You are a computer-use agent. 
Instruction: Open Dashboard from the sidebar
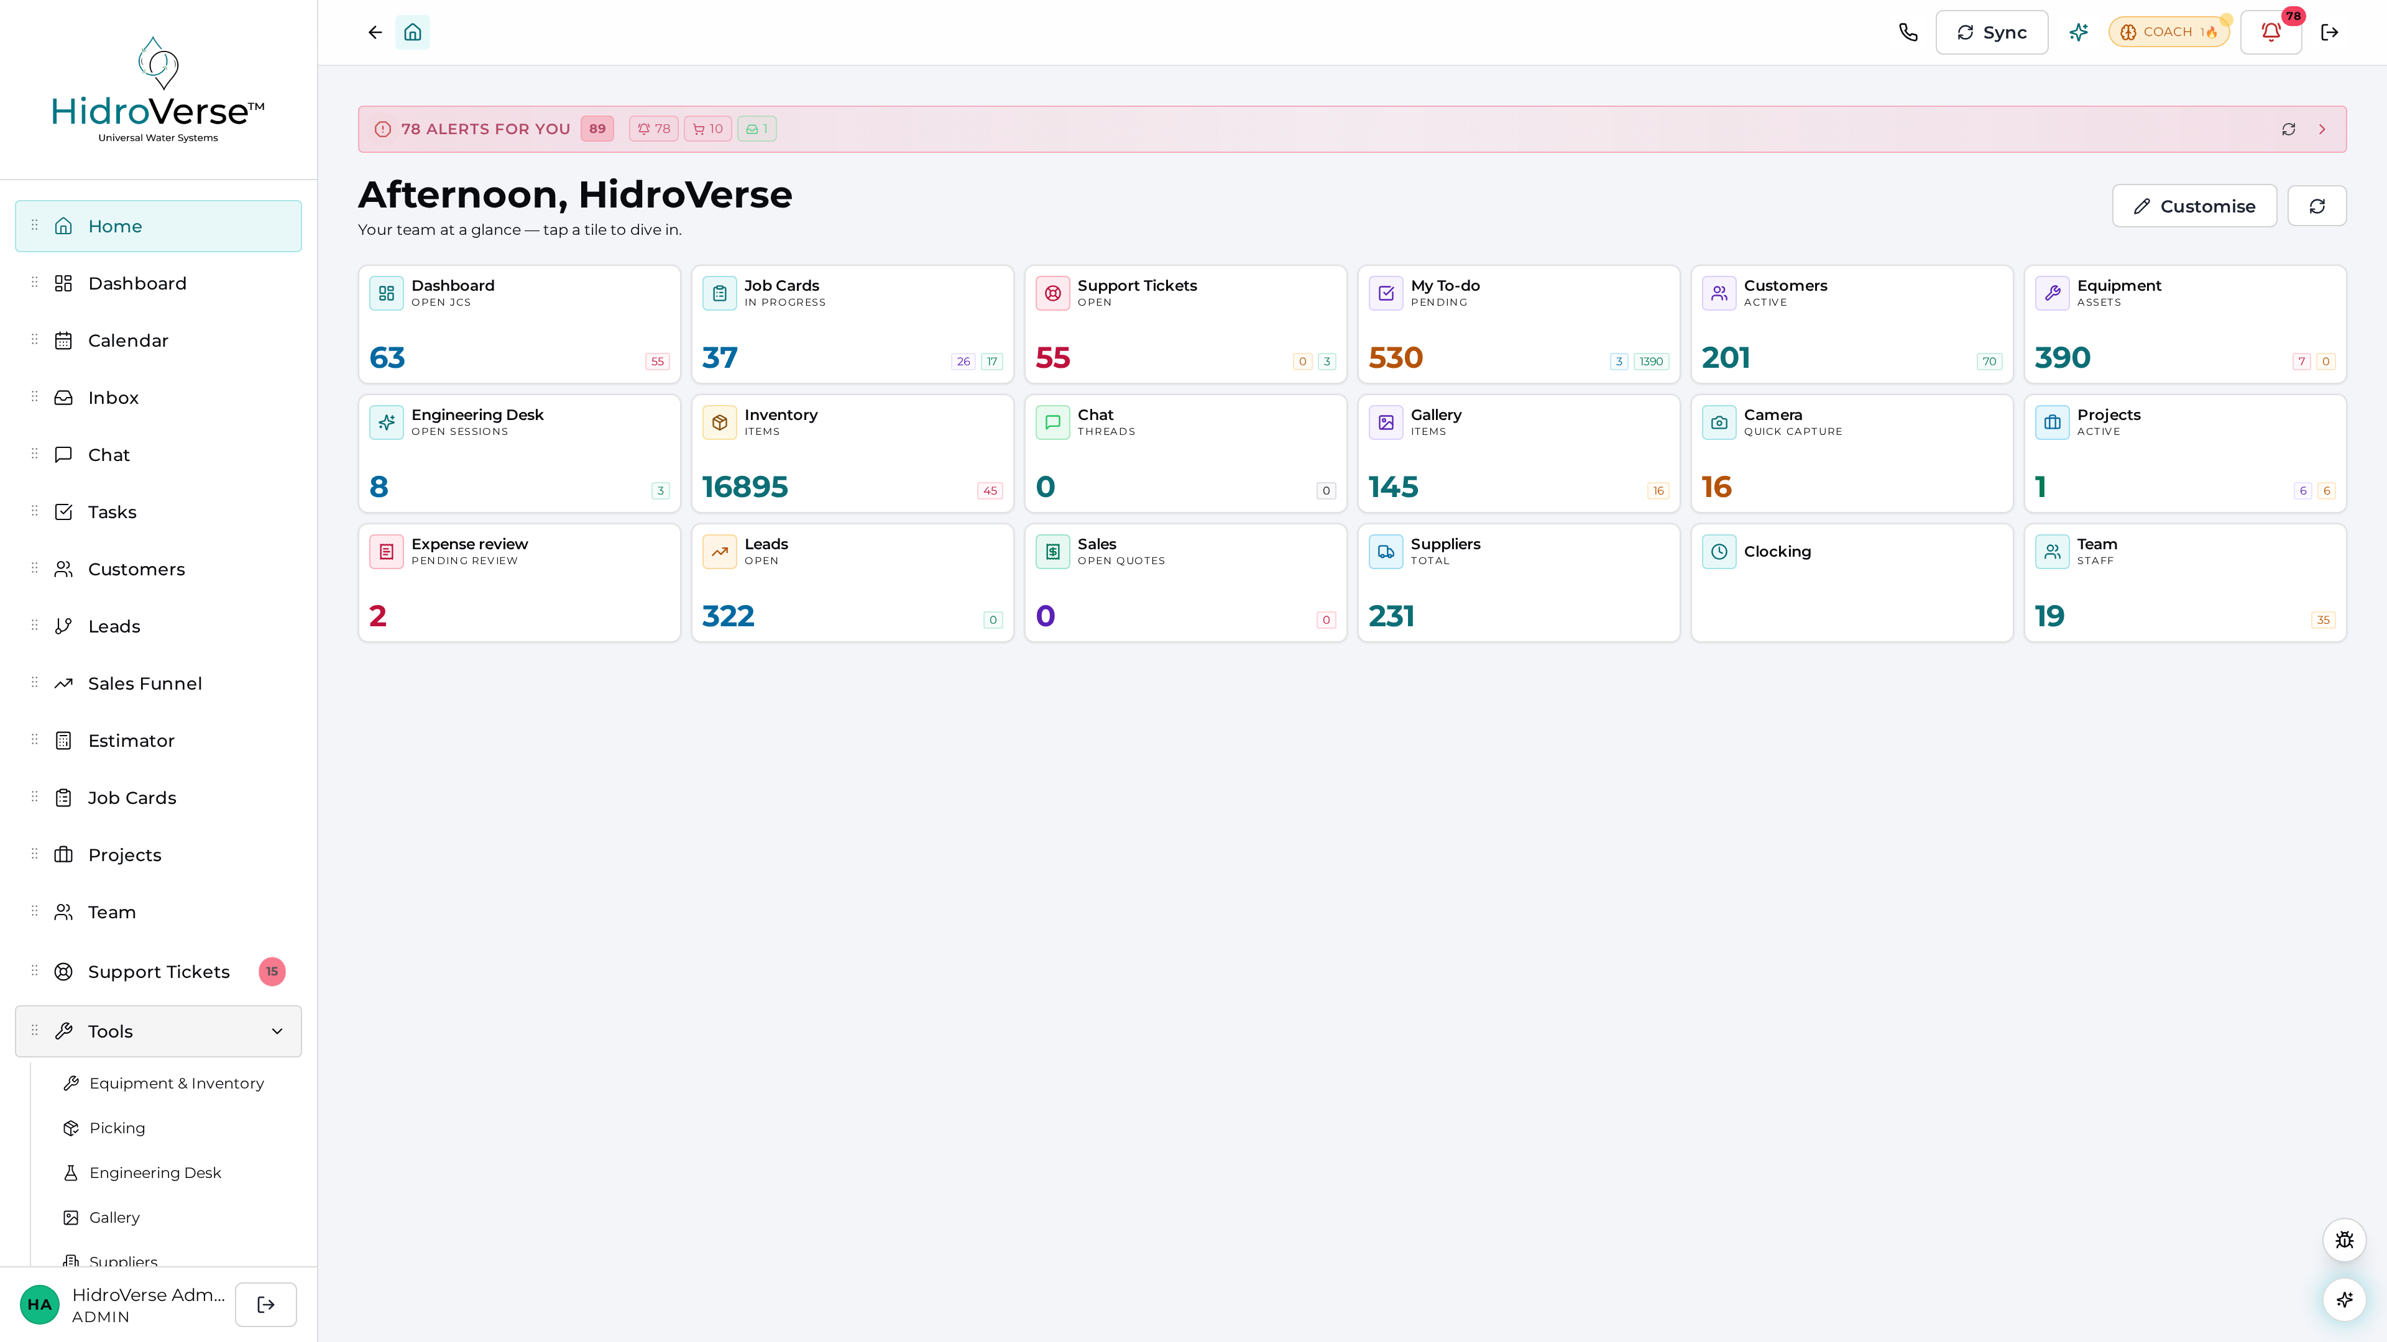click(159, 283)
